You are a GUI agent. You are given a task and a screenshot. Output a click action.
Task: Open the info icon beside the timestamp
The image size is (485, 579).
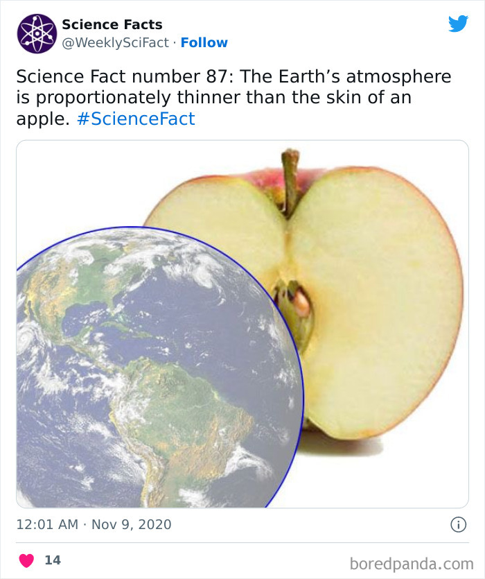tap(459, 525)
